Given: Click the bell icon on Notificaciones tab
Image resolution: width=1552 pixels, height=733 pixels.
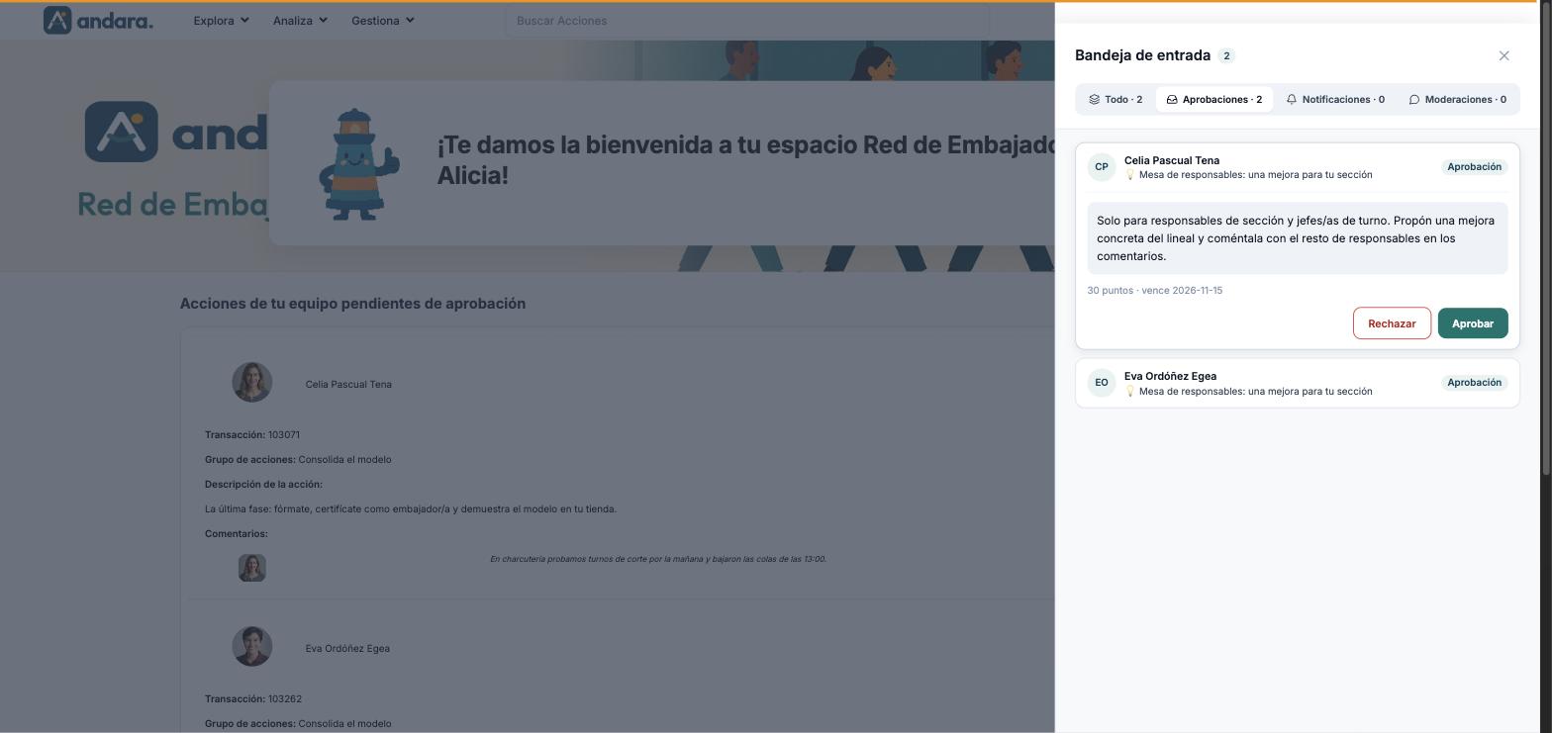Looking at the screenshot, I should (1292, 99).
